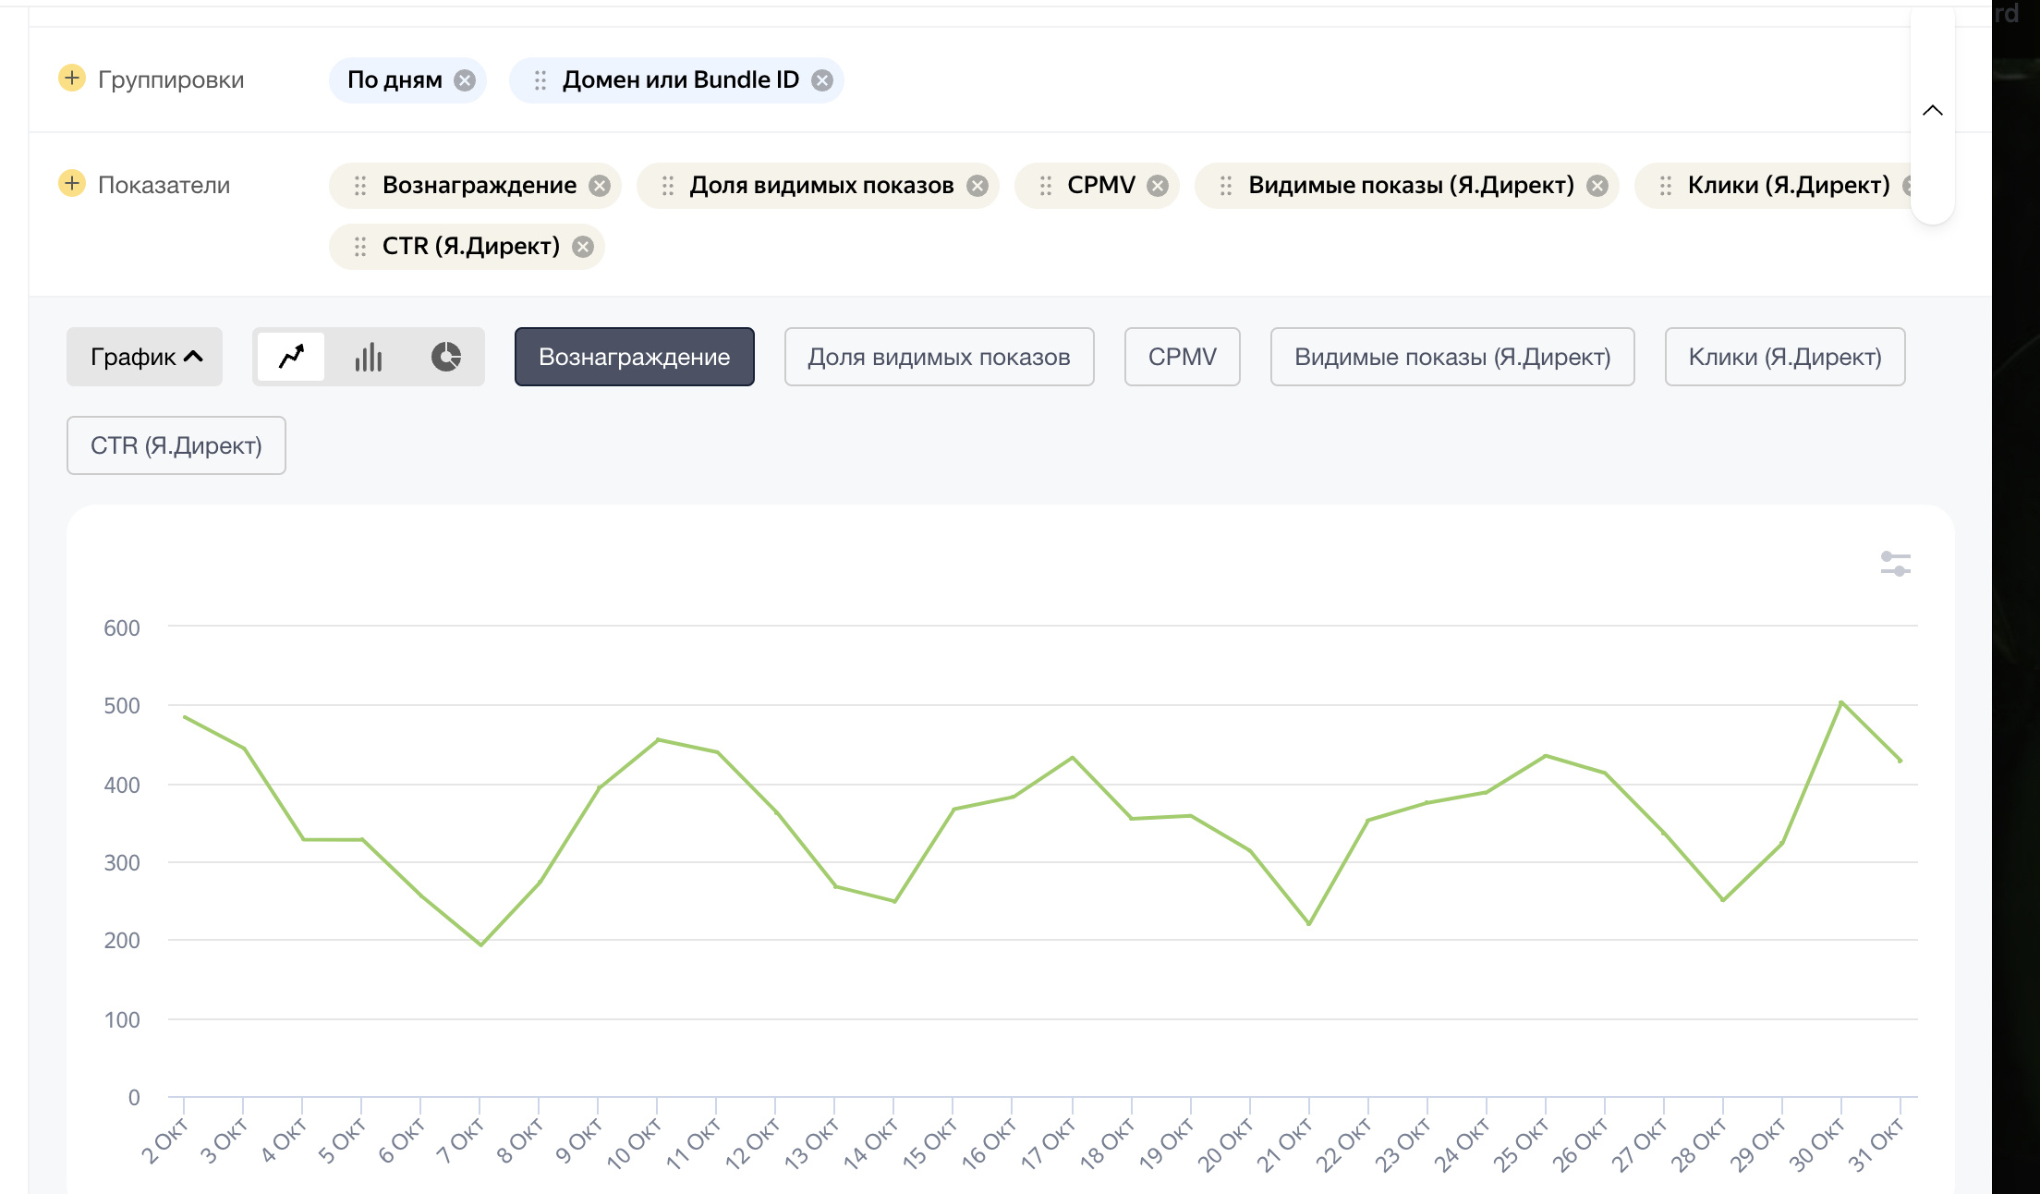
Task: Remove Домен или Bundle ID grouping
Action: point(821,80)
